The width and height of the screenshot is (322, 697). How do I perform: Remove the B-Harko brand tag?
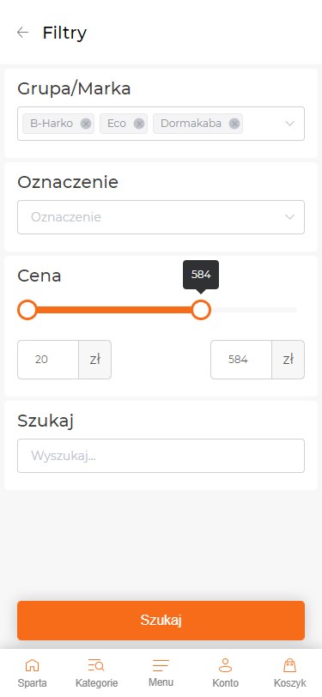tap(86, 124)
